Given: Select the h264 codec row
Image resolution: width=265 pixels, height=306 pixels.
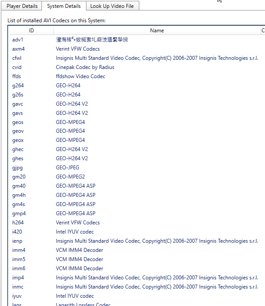Looking at the screenshot, I should click(137, 223).
